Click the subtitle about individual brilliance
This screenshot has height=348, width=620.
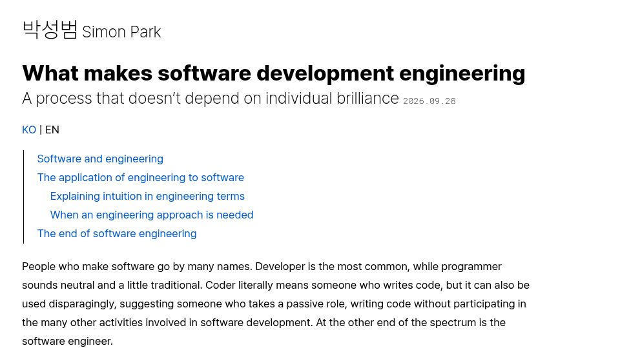211,99
